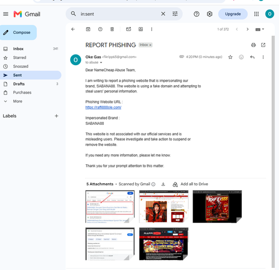Open Settings gear icon
The height and width of the screenshot is (270, 279).
(x=210, y=14)
